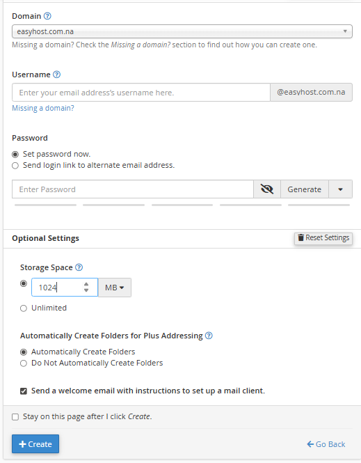Choose Do Not Automatically Create Folders
The height and width of the screenshot is (463, 361).
pos(23,363)
